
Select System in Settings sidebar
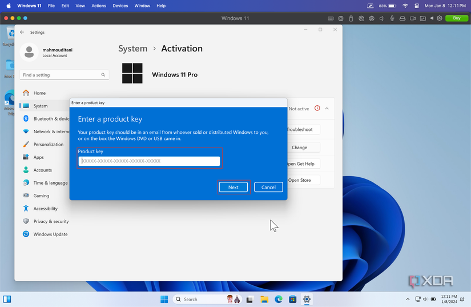45,106
